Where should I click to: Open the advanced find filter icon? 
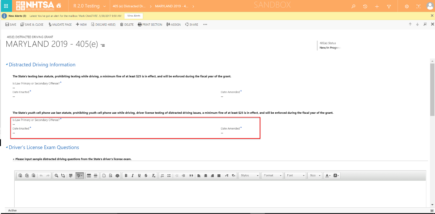tap(389, 6)
